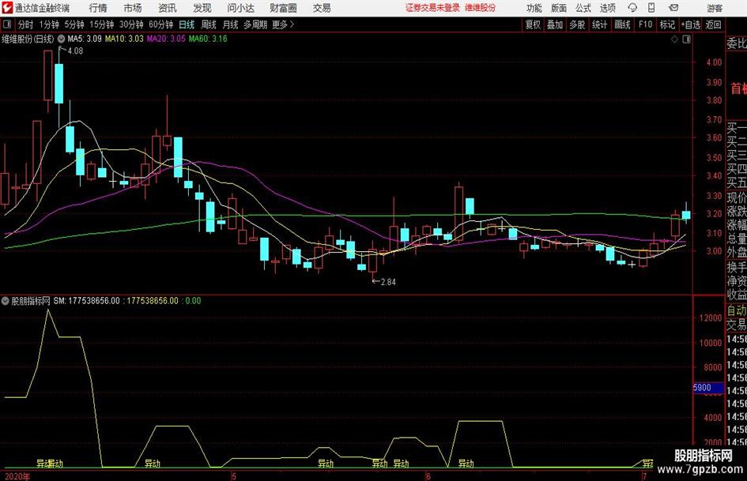
Task: Toggle the panel layout icon beside the diamond
Action: (686, 39)
